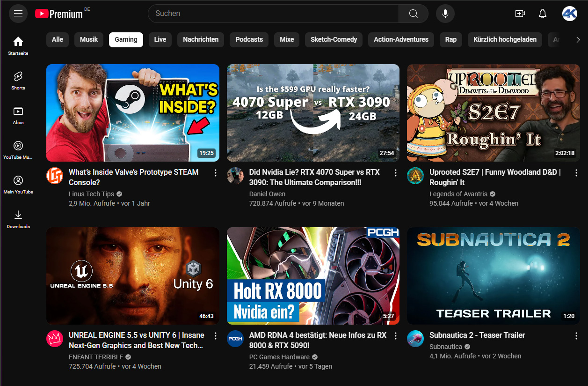588x386 pixels.
Task: Open Linus Tech Tips channel avatar
Action: coord(55,176)
